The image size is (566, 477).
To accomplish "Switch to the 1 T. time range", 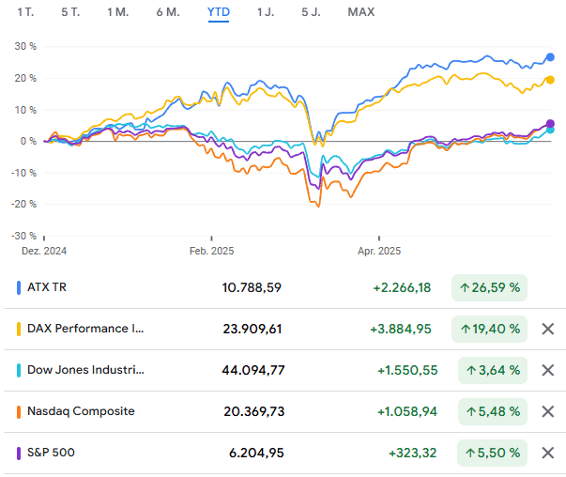I will [x=25, y=12].
